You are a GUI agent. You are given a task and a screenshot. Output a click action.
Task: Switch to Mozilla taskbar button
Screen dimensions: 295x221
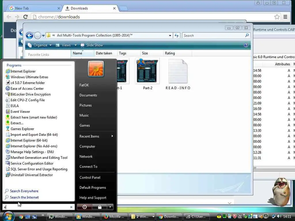(114, 217)
